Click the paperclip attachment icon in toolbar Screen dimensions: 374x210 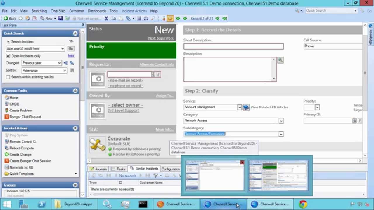tap(128, 18)
